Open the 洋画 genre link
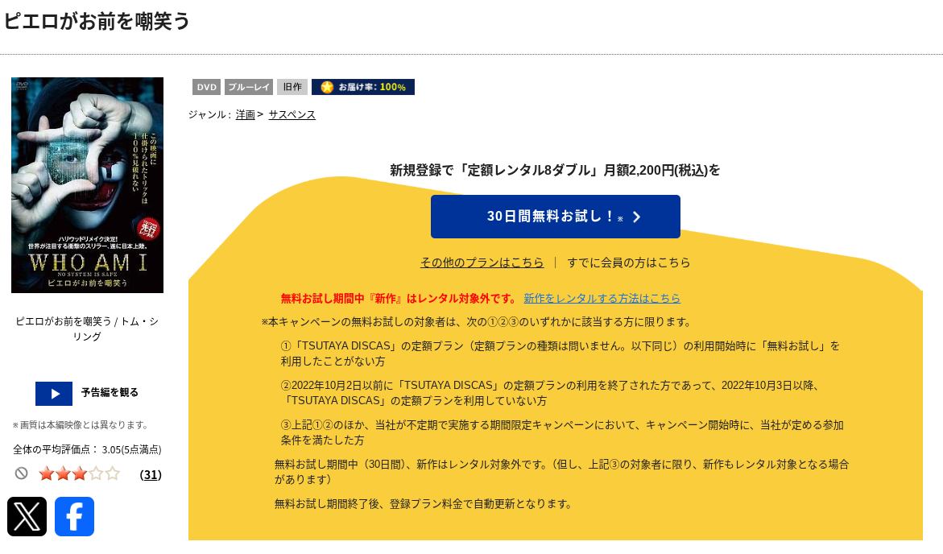 [x=246, y=114]
